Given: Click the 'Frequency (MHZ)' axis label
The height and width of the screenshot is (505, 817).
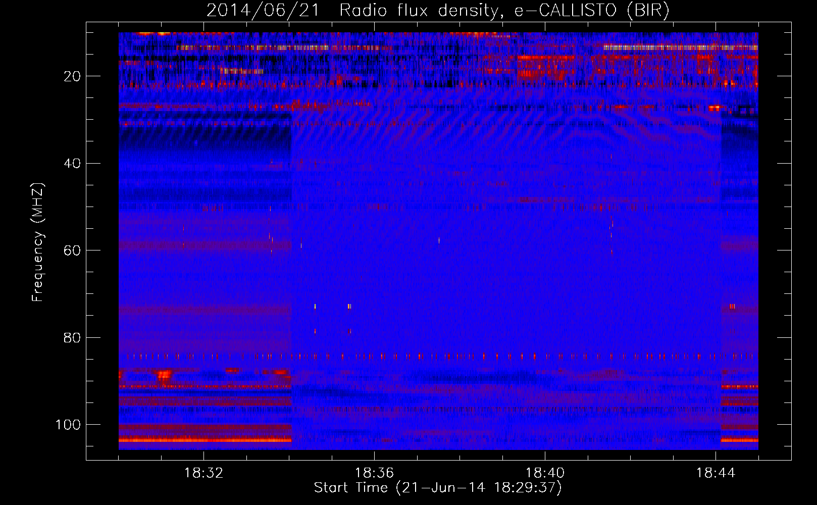Looking at the screenshot, I should coord(38,242).
